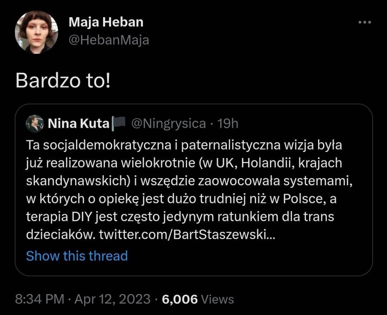Click quoted line starting "skandynawskich"
The width and height of the screenshot is (387, 315).
(x=189, y=182)
